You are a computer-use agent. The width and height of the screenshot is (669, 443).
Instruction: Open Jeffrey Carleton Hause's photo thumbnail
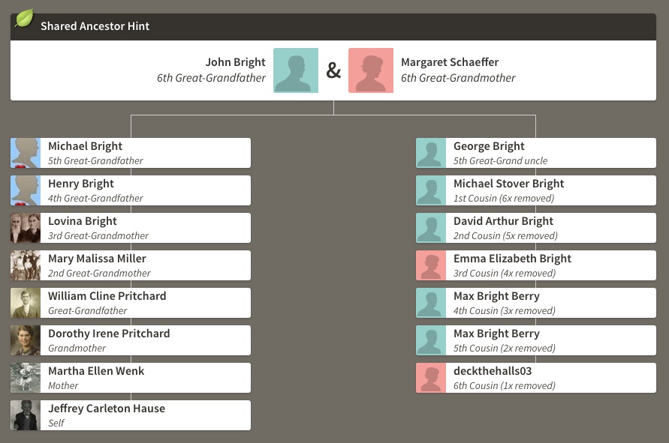(26, 415)
